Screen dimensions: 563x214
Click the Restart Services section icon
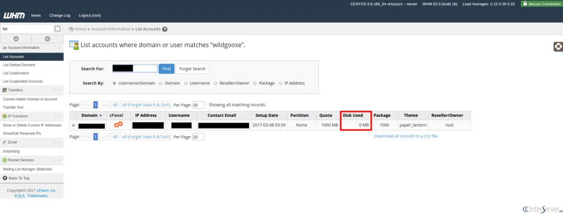(4, 160)
